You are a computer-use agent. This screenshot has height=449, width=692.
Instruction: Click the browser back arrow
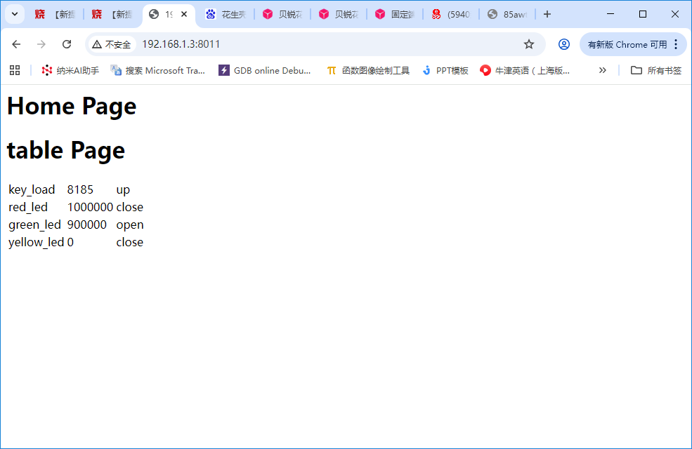[x=16, y=44]
